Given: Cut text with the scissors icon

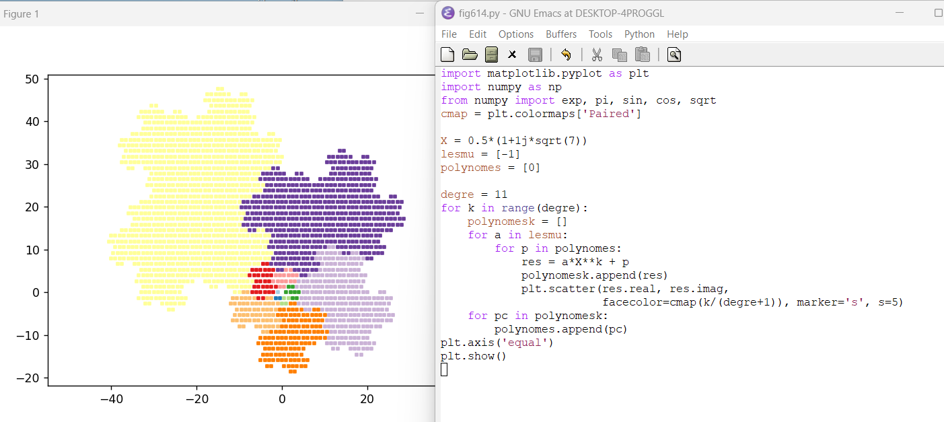Looking at the screenshot, I should pyautogui.click(x=596, y=55).
